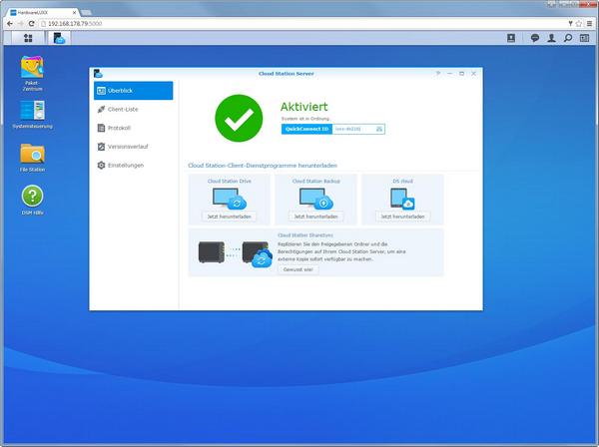Screen dimensions: 599x447
Task: Open the user options person icon
Action: click(x=551, y=38)
